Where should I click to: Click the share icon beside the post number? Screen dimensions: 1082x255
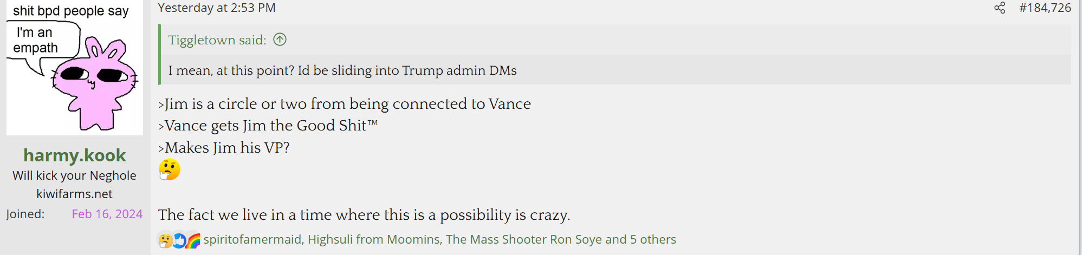tap(1000, 8)
